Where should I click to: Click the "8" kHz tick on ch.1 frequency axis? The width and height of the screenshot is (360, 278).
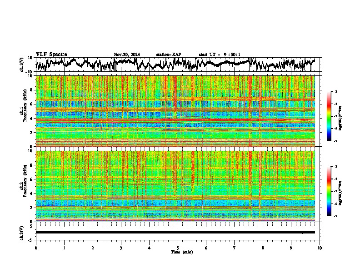32,90
